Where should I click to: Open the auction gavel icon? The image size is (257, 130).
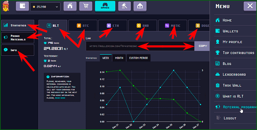(124, 6)
